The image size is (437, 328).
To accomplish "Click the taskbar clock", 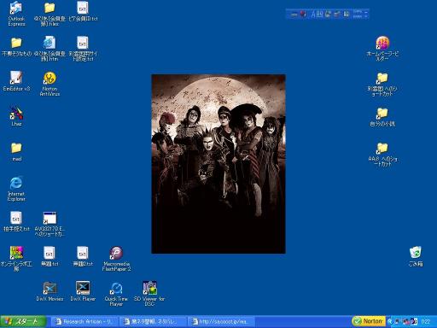I will [x=426, y=322].
